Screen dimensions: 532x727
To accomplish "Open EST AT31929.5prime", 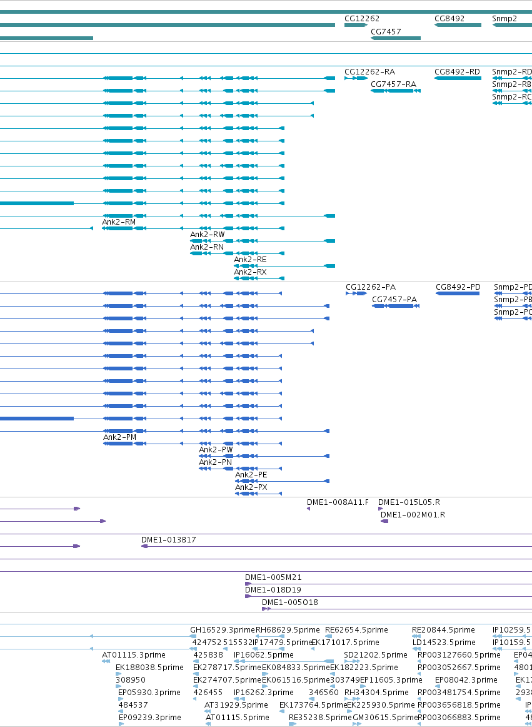I will 236,705.
